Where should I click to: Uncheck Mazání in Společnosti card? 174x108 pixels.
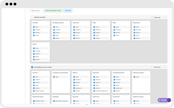coord(134,38)
